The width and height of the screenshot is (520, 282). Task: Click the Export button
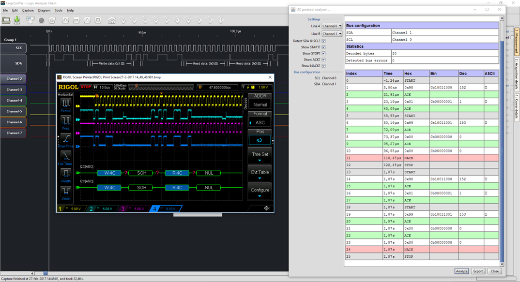point(478,271)
